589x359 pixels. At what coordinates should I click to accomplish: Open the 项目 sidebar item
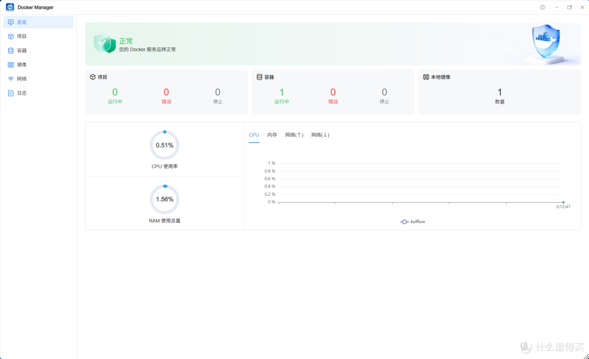coord(38,36)
